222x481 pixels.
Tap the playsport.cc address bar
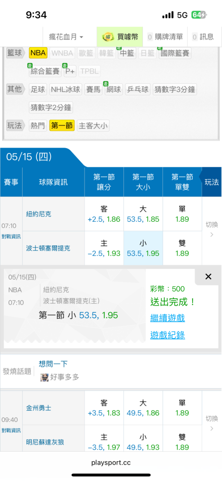(x=111, y=463)
